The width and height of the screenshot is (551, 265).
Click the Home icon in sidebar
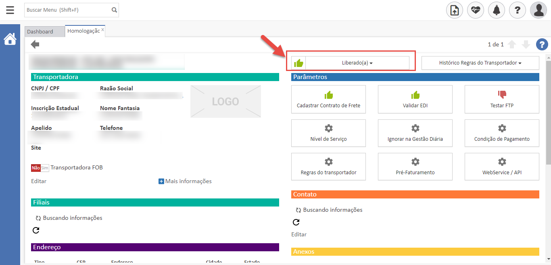point(10,39)
